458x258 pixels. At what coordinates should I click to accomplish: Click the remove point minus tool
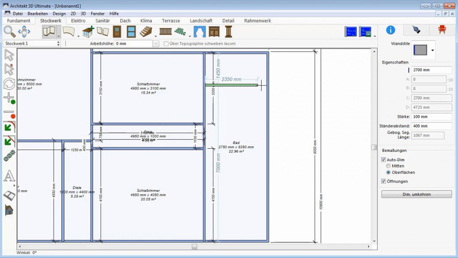pos(9,114)
